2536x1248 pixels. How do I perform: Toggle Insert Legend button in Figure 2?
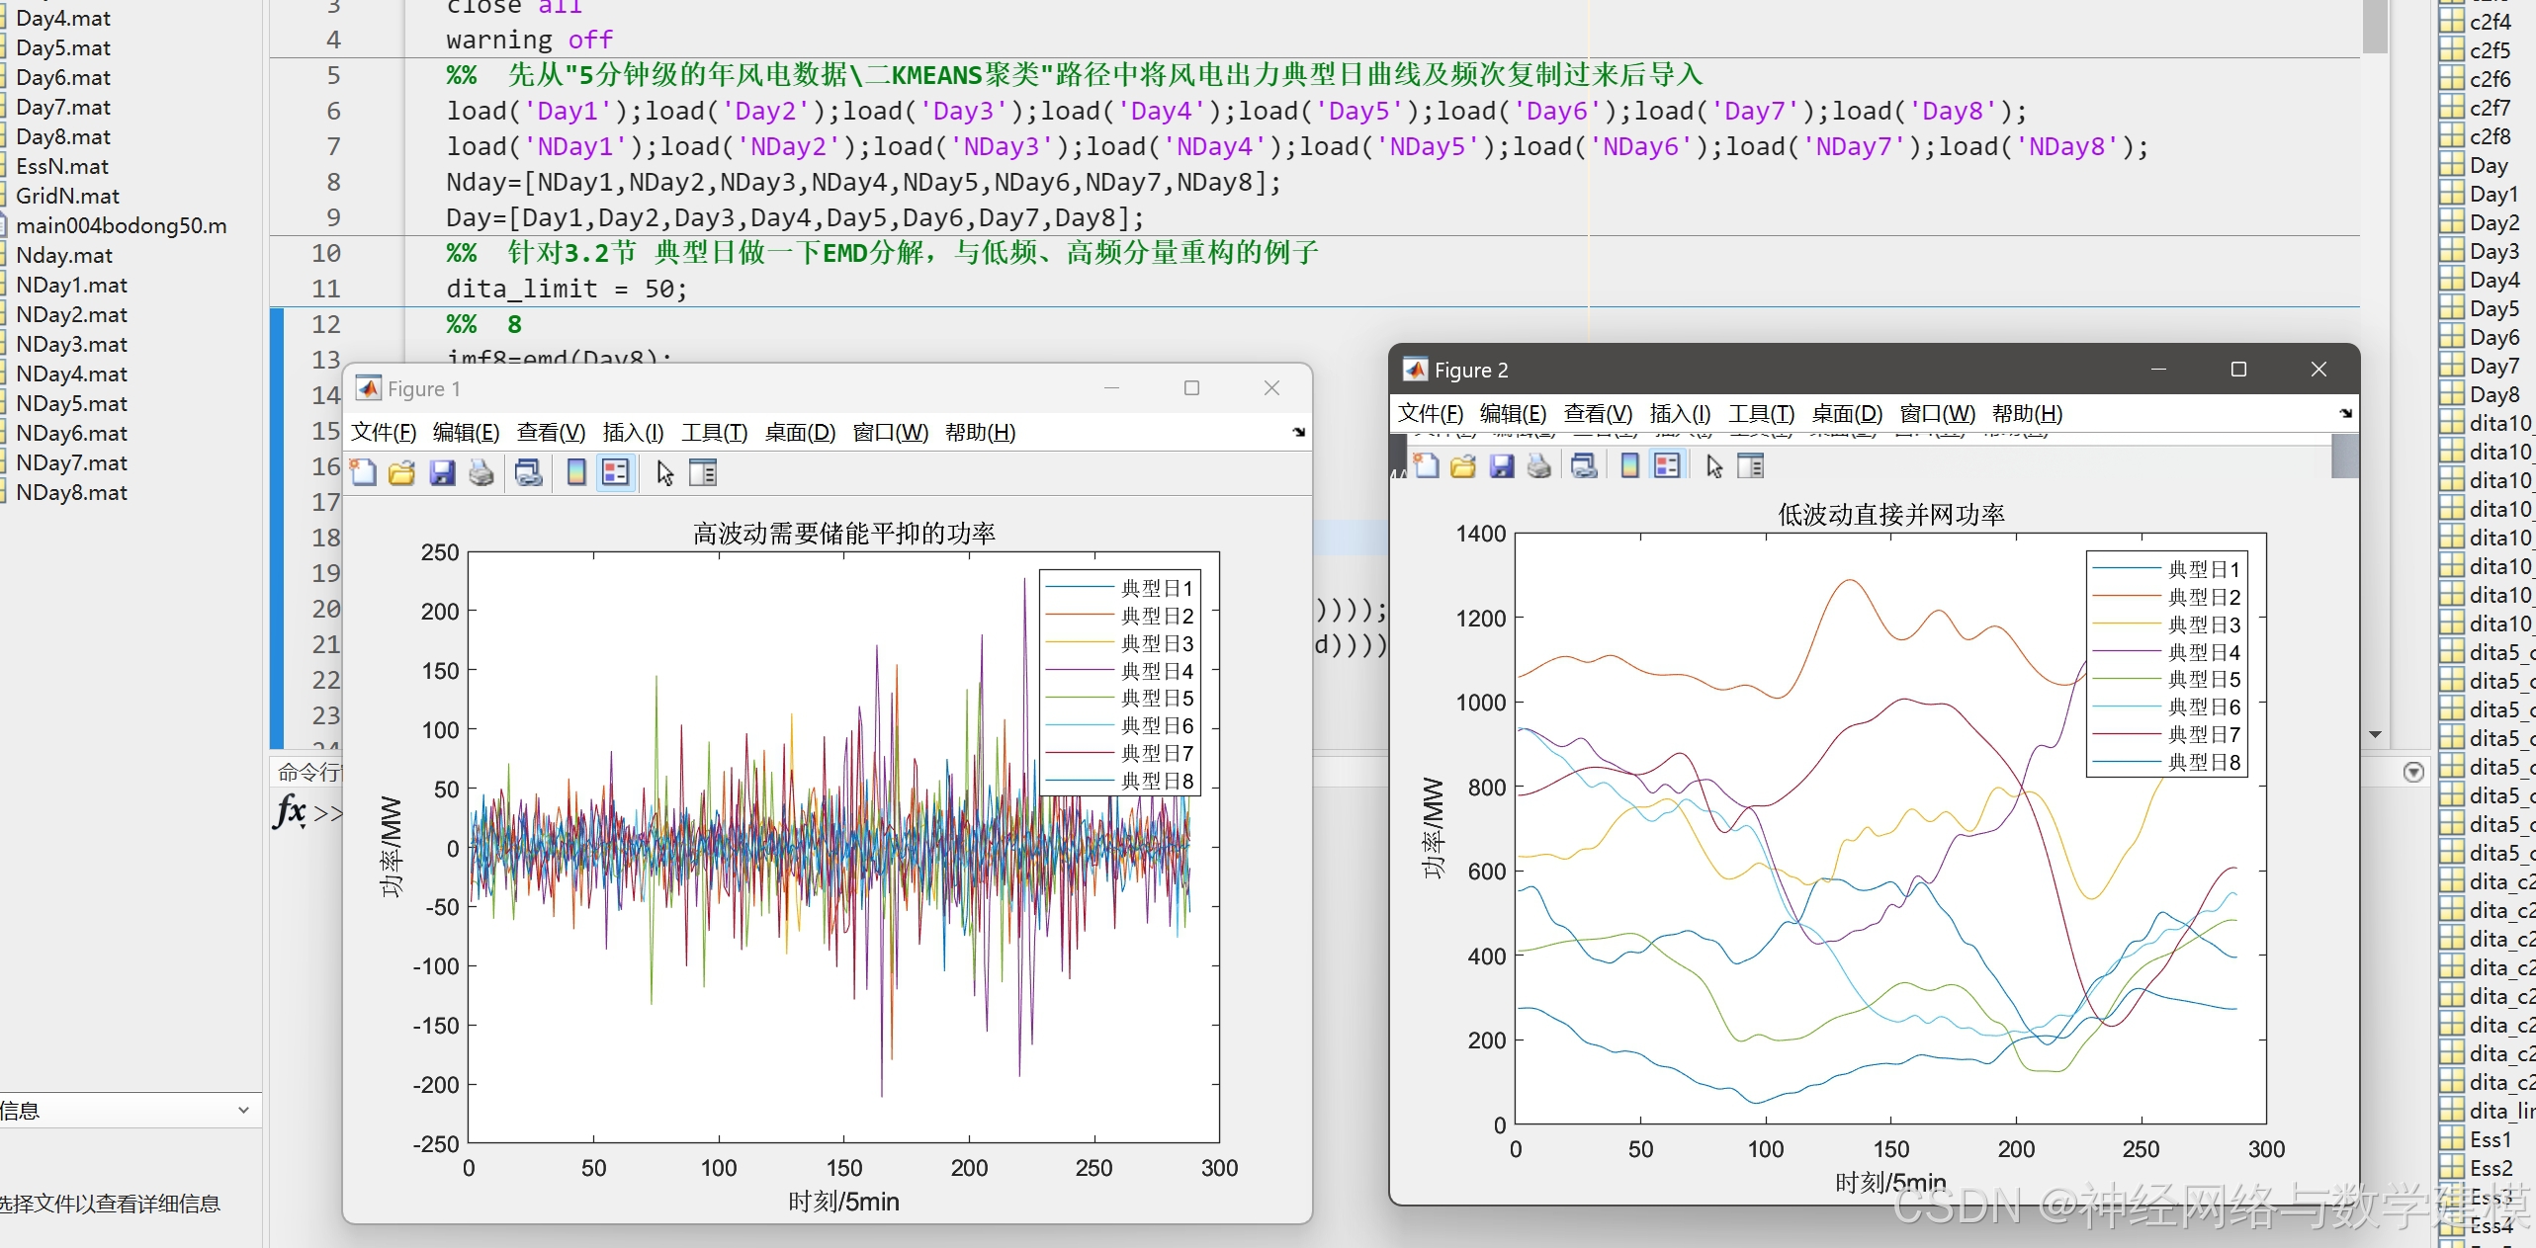tap(1667, 465)
